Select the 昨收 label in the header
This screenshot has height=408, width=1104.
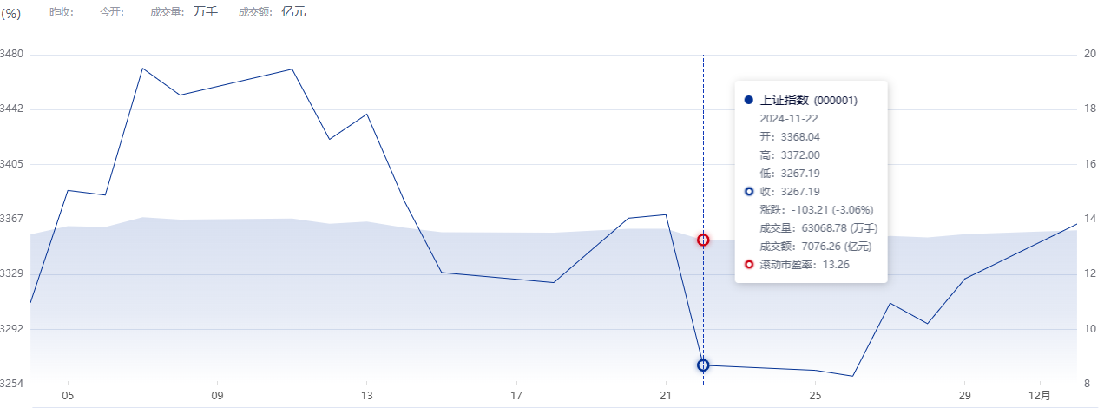coord(62,12)
